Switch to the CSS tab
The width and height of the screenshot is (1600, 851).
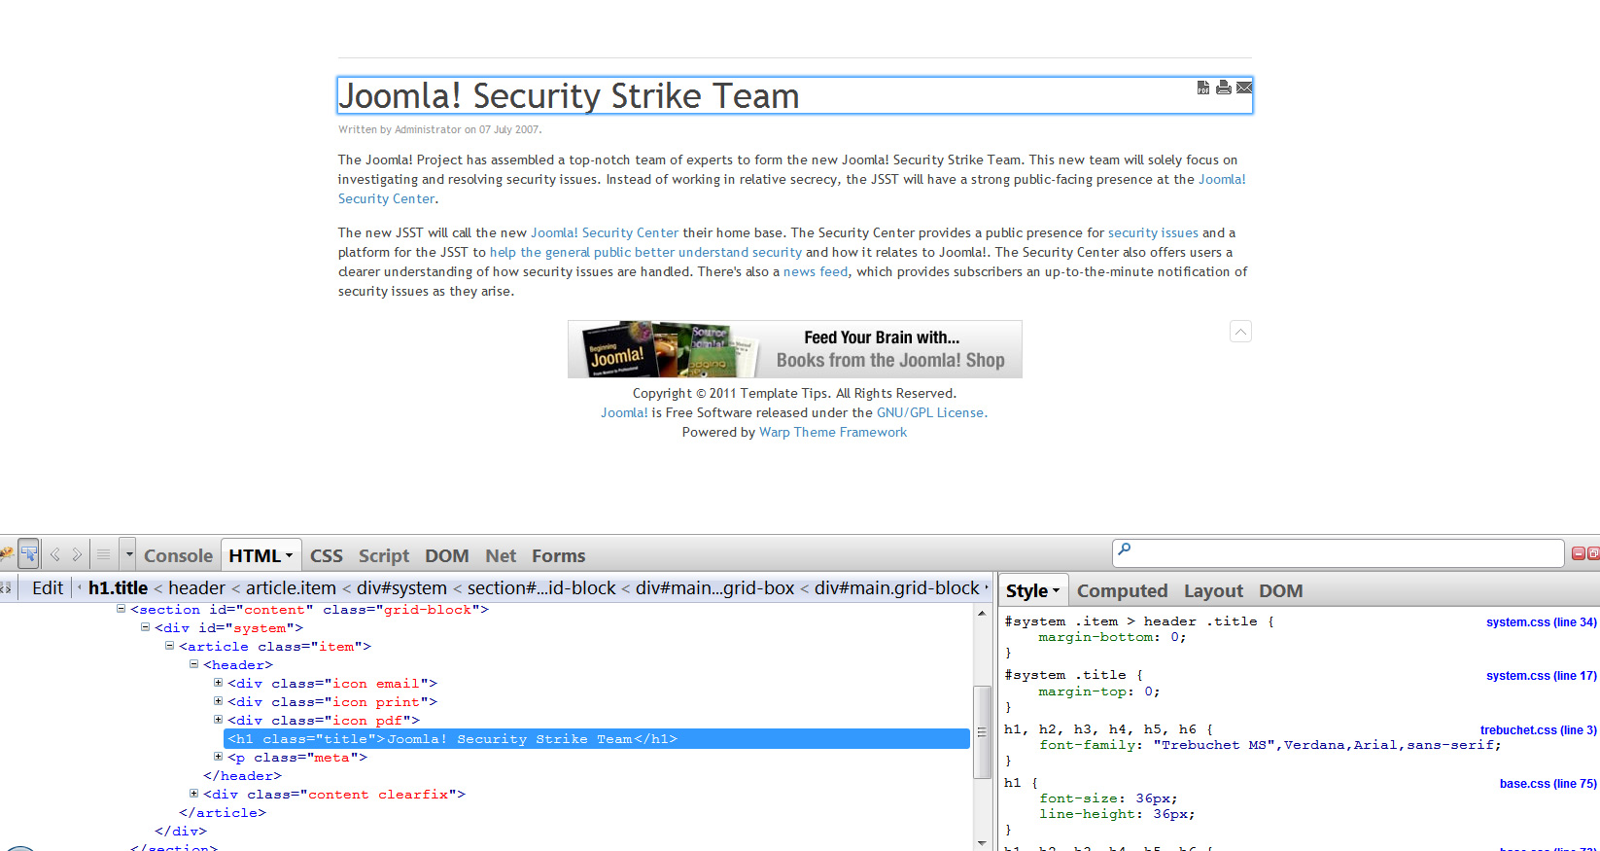point(327,555)
